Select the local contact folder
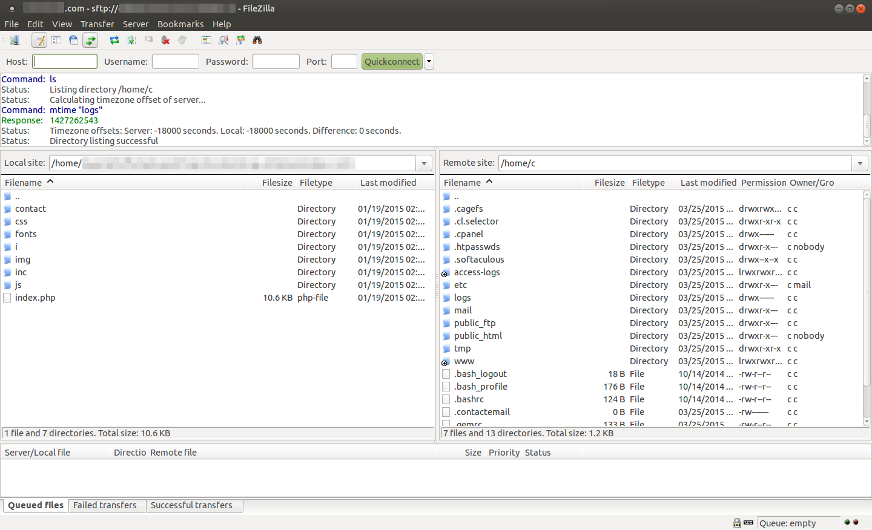Screen dimensions: 872x530 [30, 209]
